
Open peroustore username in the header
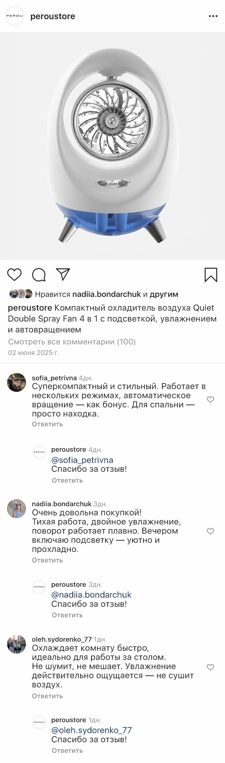click(53, 17)
